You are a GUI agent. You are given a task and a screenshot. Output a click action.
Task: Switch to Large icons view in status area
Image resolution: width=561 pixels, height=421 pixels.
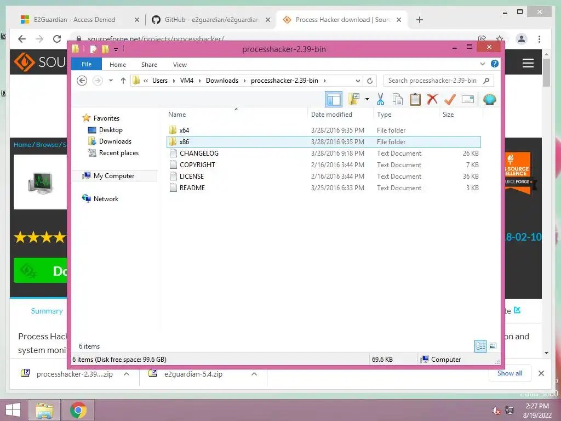point(493,346)
